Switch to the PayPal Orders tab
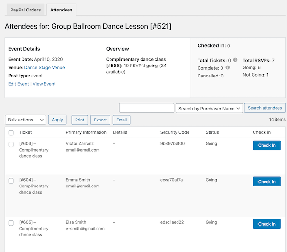The width and height of the screenshot is (287, 252). [25, 10]
